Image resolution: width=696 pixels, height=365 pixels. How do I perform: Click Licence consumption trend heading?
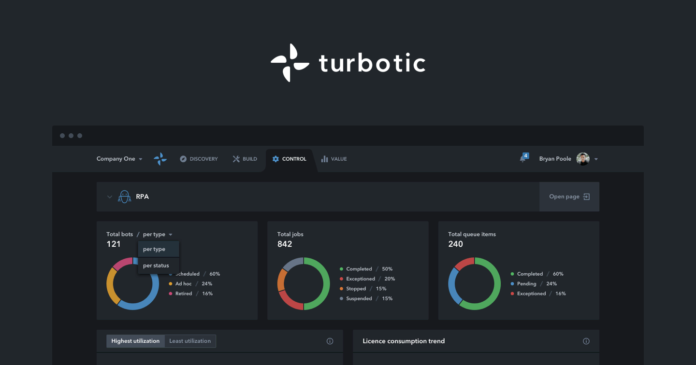pyautogui.click(x=404, y=341)
